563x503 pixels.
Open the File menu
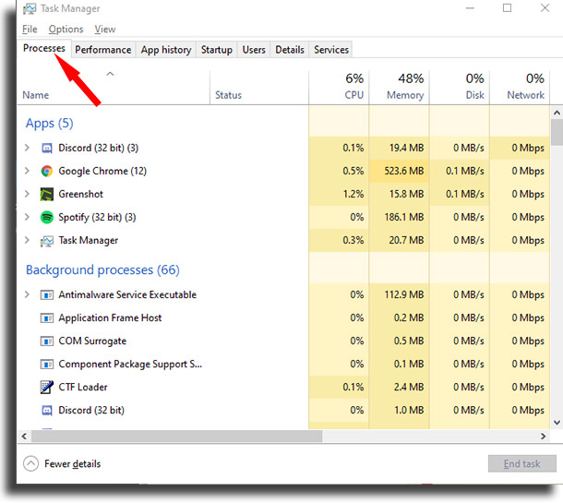(x=30, y=30)
